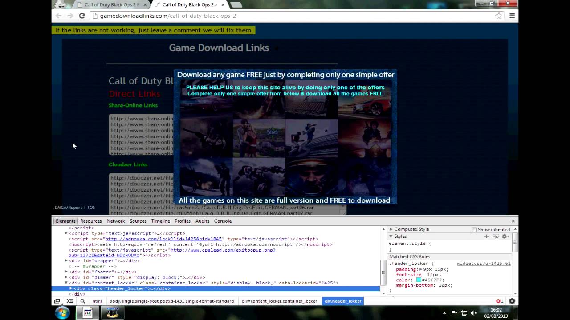The image size is (570, 320).
Task: Click the address bar URL field
Action: (294, 16)
